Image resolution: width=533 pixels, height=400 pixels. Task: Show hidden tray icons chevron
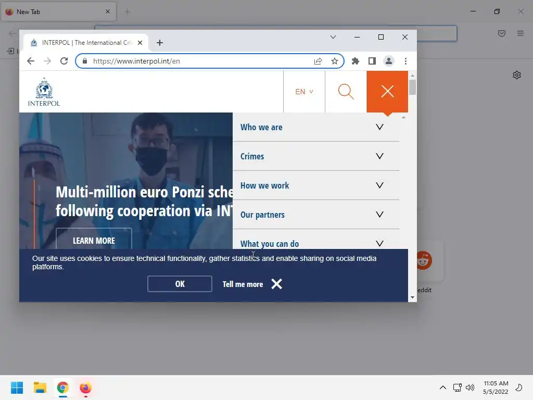[x=442, y=387]
